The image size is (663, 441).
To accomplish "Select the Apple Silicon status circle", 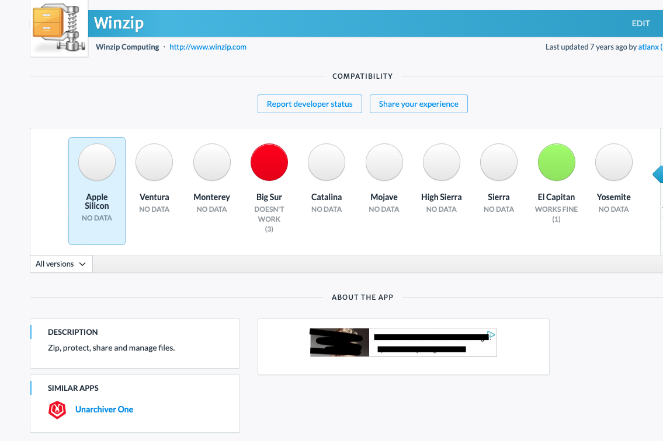I will pos(97,162).
